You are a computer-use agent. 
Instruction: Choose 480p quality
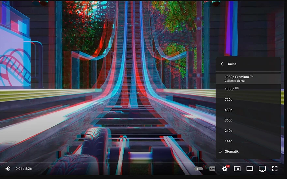coord(248,110)
